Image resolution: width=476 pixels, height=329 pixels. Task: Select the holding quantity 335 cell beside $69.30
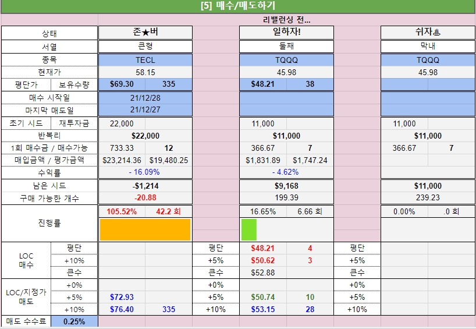pos(169,84)
